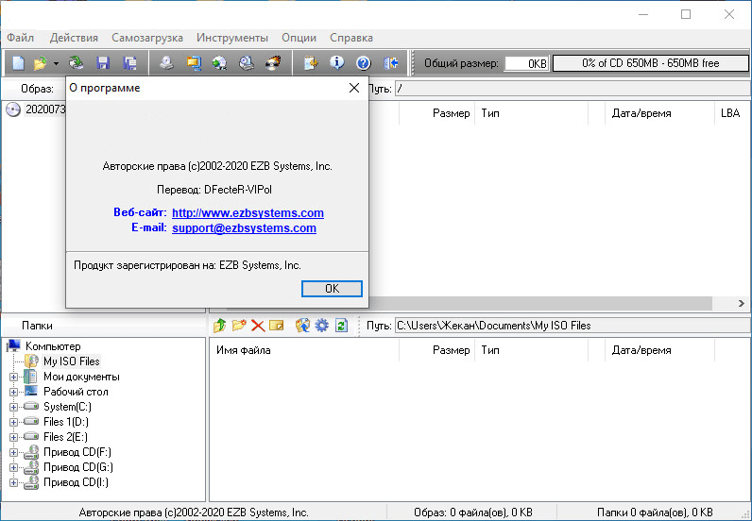Click the Save floppy disk icon
The height and width of the screenshot is (521, 752).
click(x=103, y=63)
